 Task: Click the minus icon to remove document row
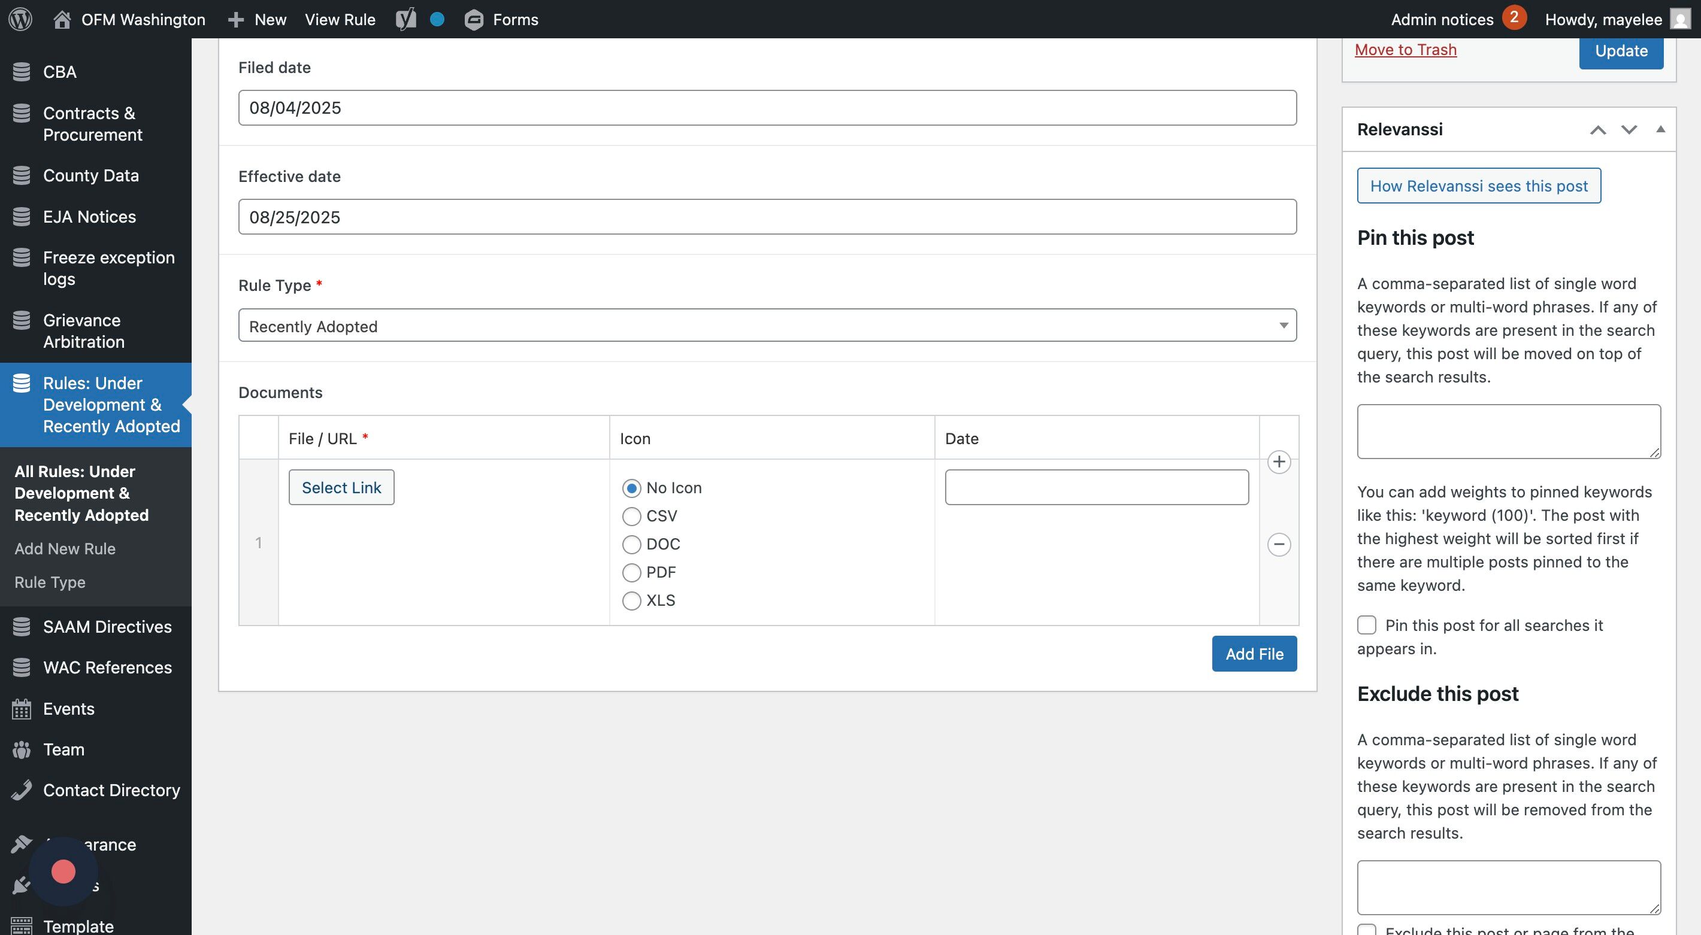[x=1279, y=544]
